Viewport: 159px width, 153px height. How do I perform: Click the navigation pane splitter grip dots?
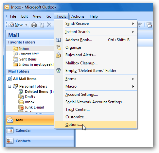click(39, 113)
